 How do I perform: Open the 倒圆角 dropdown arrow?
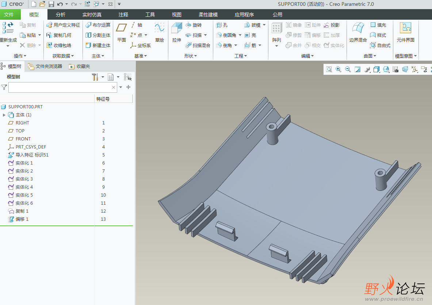[x=240, y=35]
